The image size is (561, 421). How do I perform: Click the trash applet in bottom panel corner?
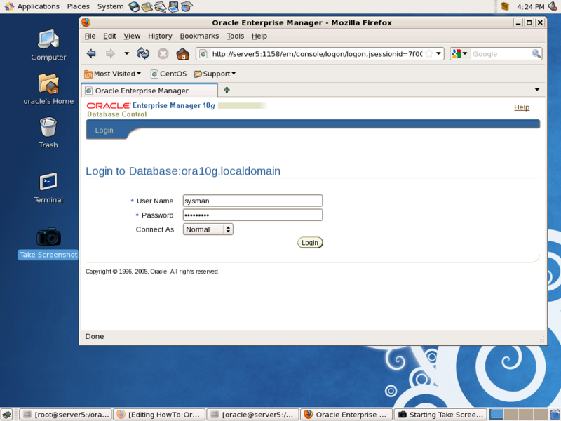(555, 414)
